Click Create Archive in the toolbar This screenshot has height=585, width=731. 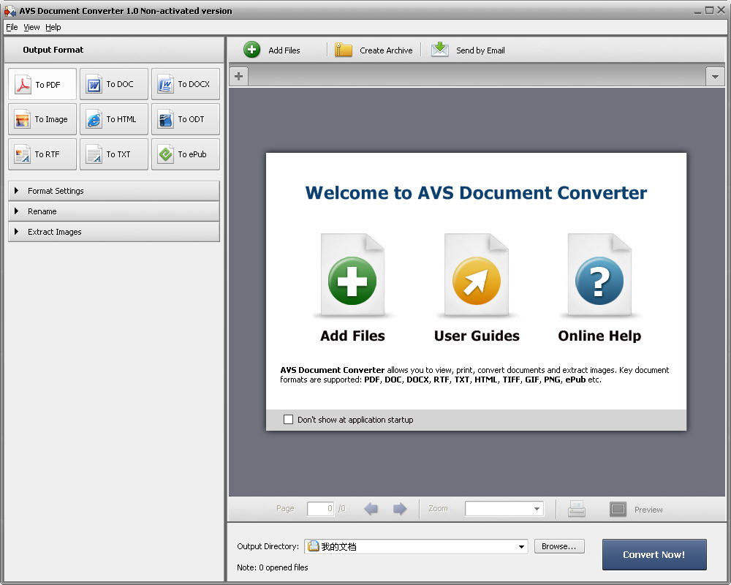pos(374,50)
